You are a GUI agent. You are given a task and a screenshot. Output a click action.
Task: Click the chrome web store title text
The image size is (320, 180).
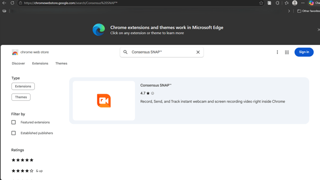pyautogui.click(x=34, y=52)
